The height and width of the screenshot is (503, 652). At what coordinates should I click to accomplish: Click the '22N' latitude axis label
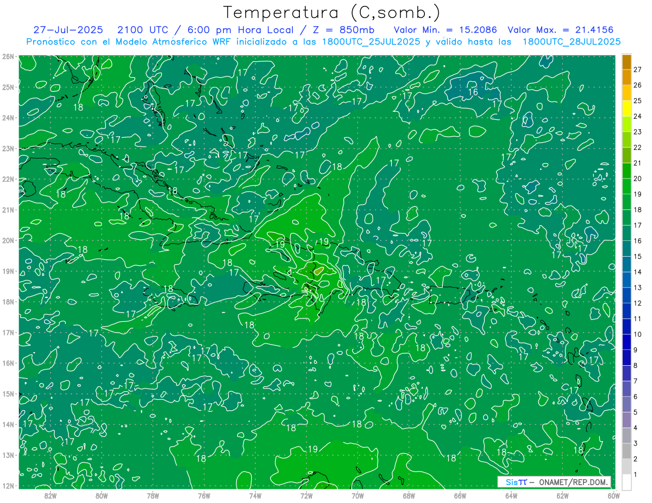pyautogui.click(x=8, y=179)
